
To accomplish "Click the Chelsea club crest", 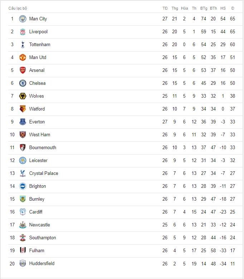I will click(23, 83).
